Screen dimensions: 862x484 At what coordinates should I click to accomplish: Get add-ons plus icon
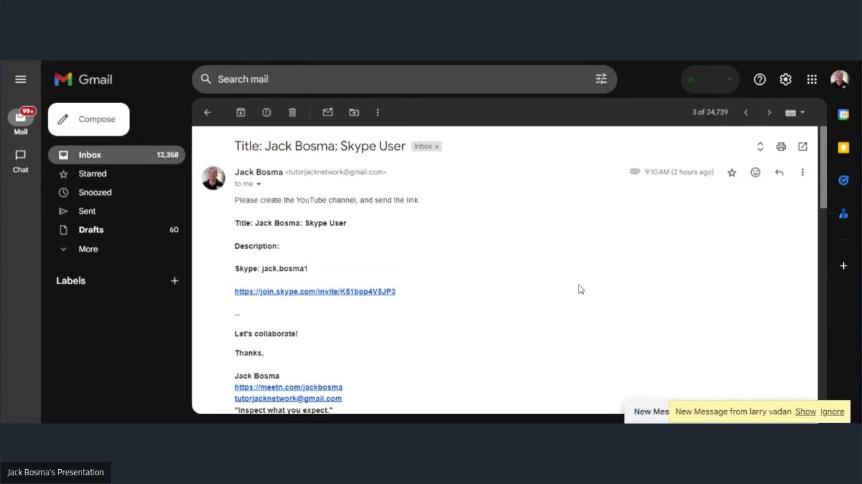click(x=843, y=266)
